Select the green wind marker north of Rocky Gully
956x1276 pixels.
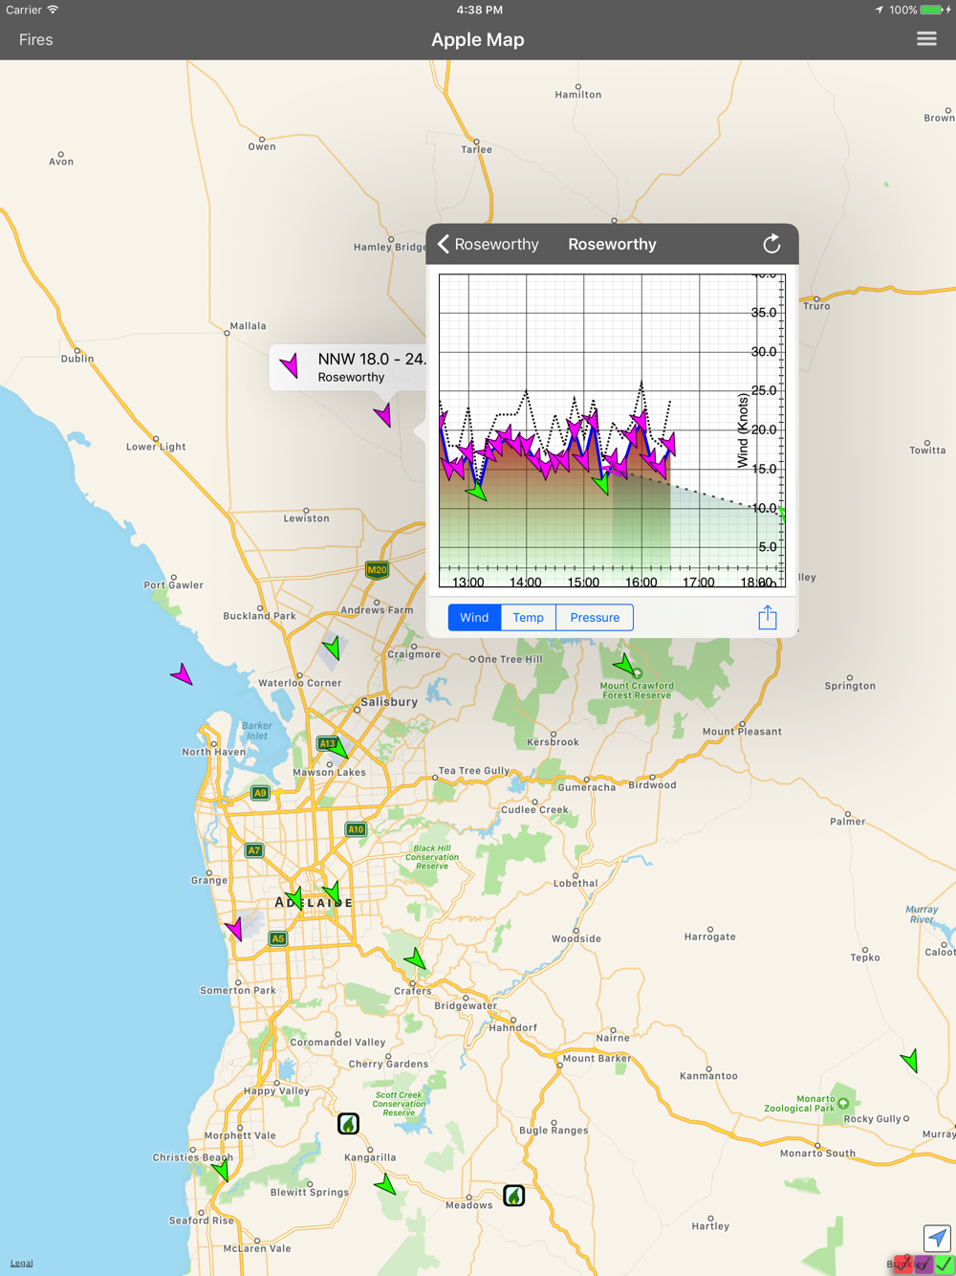910,1060
